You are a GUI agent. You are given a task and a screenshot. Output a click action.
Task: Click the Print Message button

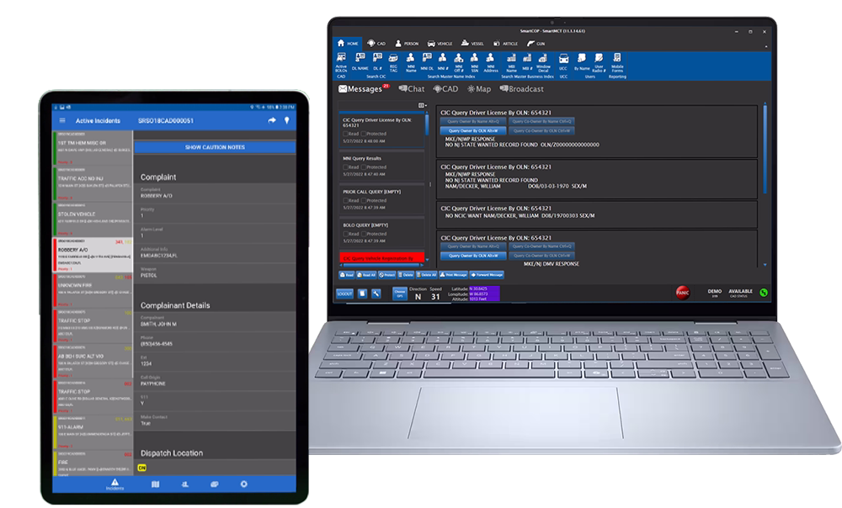[454, 275]
